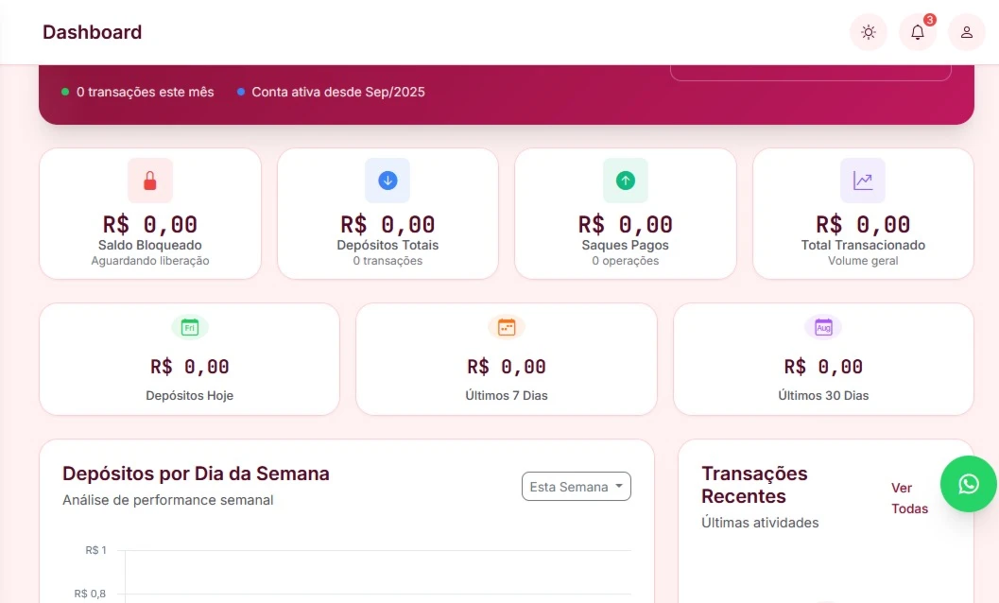Click the purple chart Total Transacionado icon
Screen dimensions: 999x603
863,181
